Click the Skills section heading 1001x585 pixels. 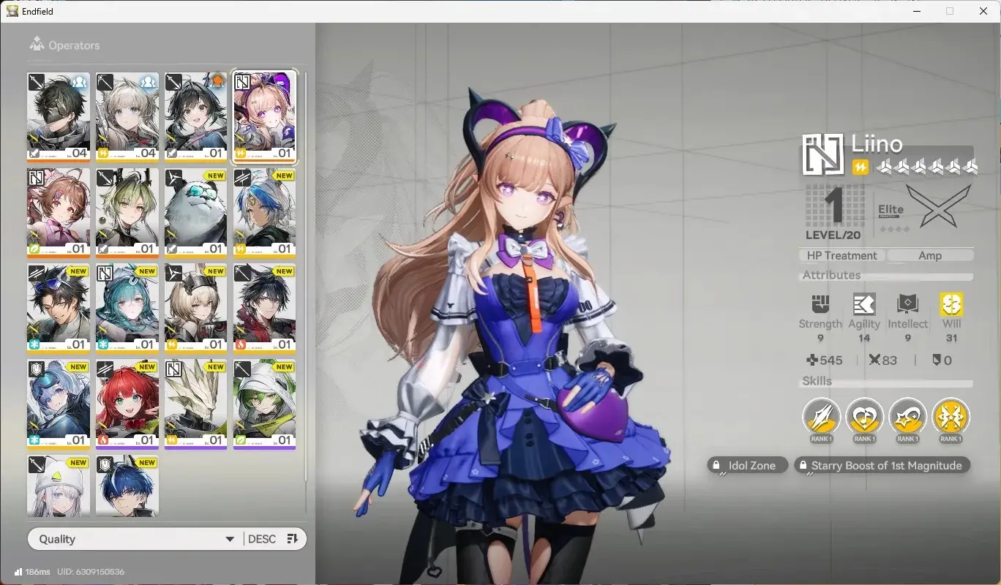pyautogui.click(x=817, y=381)
